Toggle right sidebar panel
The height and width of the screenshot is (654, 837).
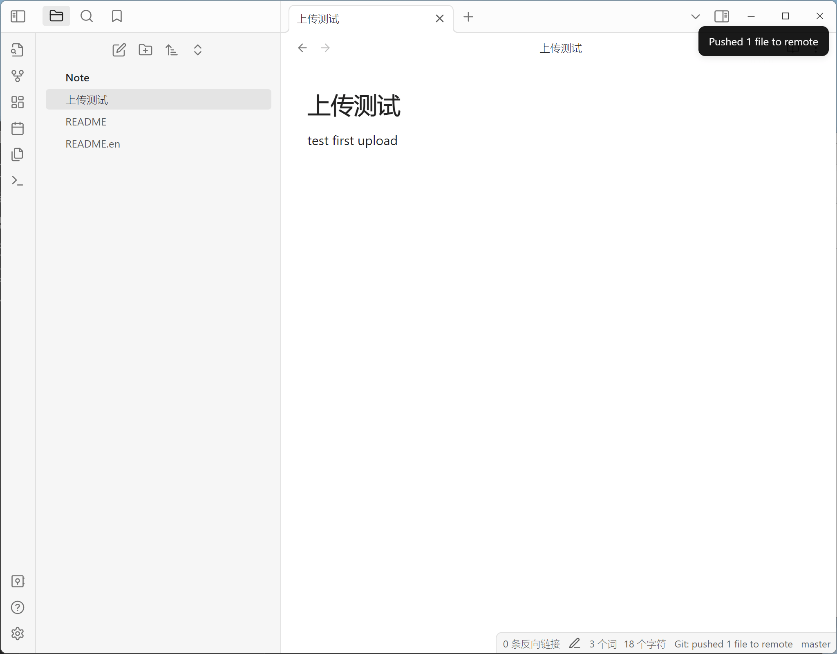721,16
